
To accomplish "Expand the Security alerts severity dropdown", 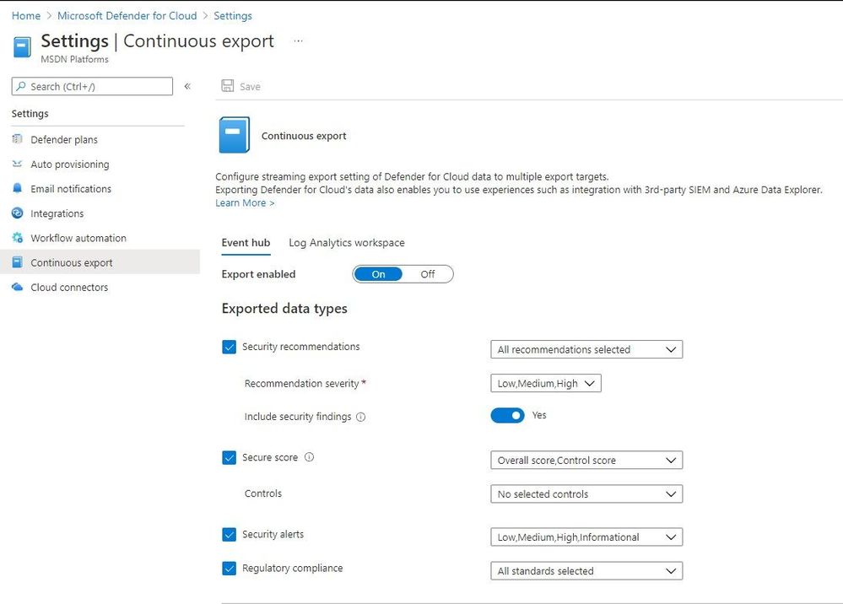I will coord(586,537).
